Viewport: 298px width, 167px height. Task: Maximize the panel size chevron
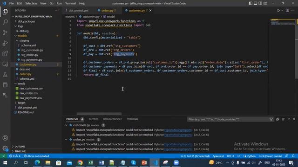tap(289, 119)
